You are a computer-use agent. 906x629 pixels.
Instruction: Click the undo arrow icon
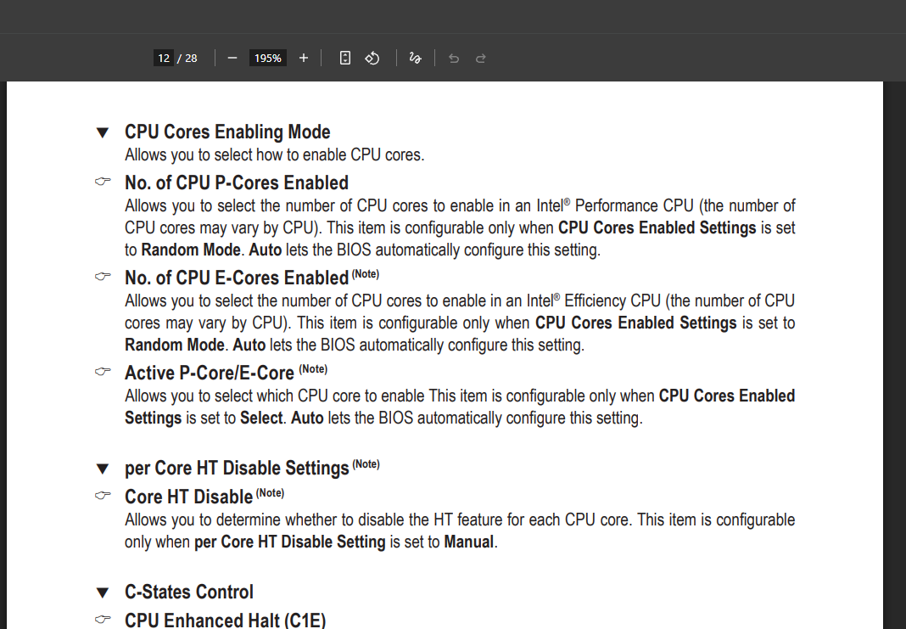pyautogui.click(x=454, y=59)
